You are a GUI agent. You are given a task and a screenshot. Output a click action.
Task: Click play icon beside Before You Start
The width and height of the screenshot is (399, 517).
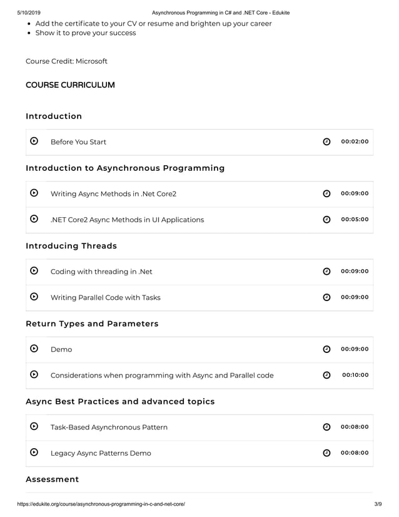pyautogui.click(x=34, y=141)
